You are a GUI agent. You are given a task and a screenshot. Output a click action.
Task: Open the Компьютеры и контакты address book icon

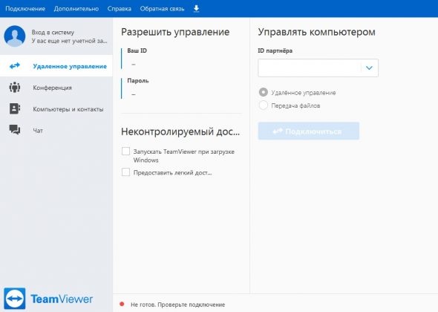point(15,108)
